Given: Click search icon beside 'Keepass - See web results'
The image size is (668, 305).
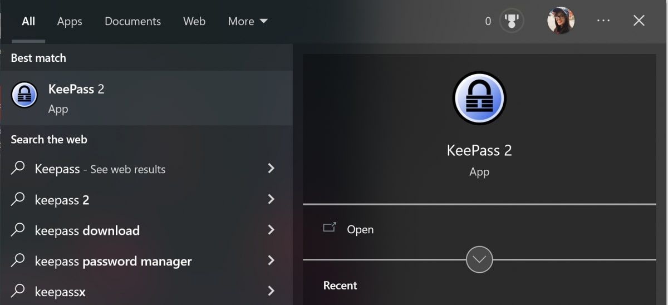Looking at the screenshot, I should point(18,168).
